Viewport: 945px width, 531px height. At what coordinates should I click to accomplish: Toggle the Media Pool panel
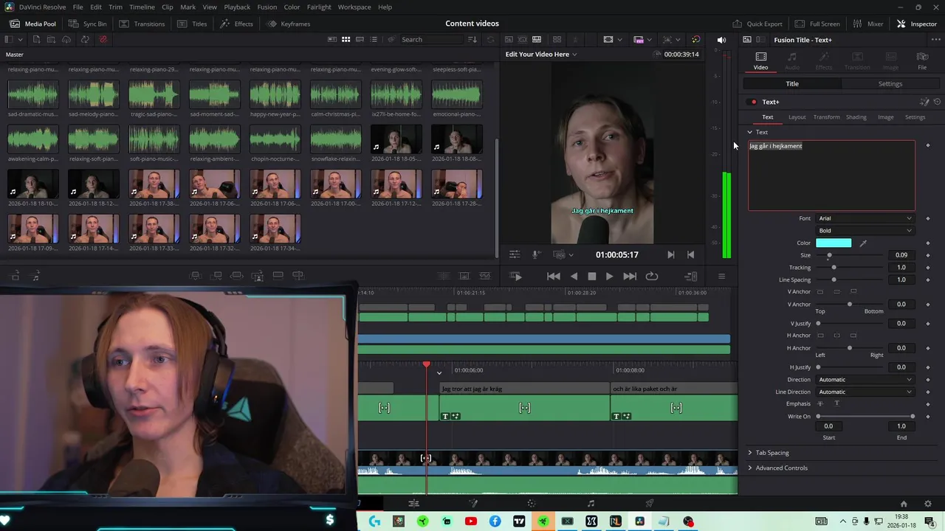coord(32,24)
